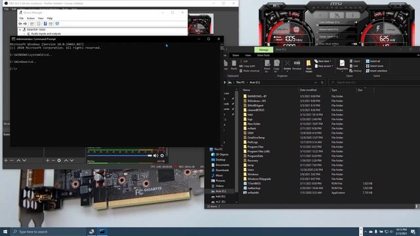
Task: Click Edit in the Open ribbon group
Action: pos(354,66)
